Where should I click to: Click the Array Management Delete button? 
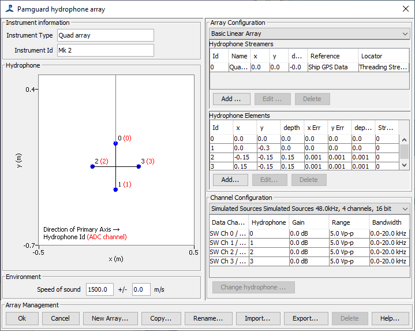(350, 318)
